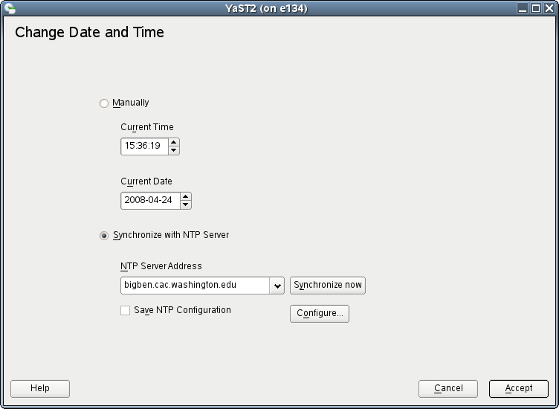Increase Current Time with up arrow
Viewport: 559px width, 409px height.
[174, 142]
